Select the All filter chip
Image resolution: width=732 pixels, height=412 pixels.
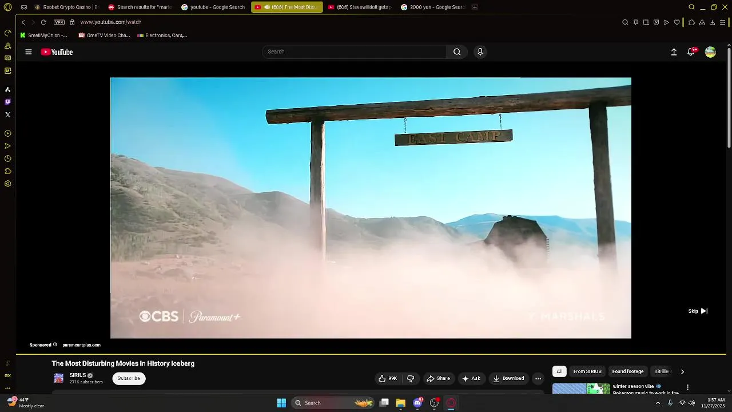559,371
